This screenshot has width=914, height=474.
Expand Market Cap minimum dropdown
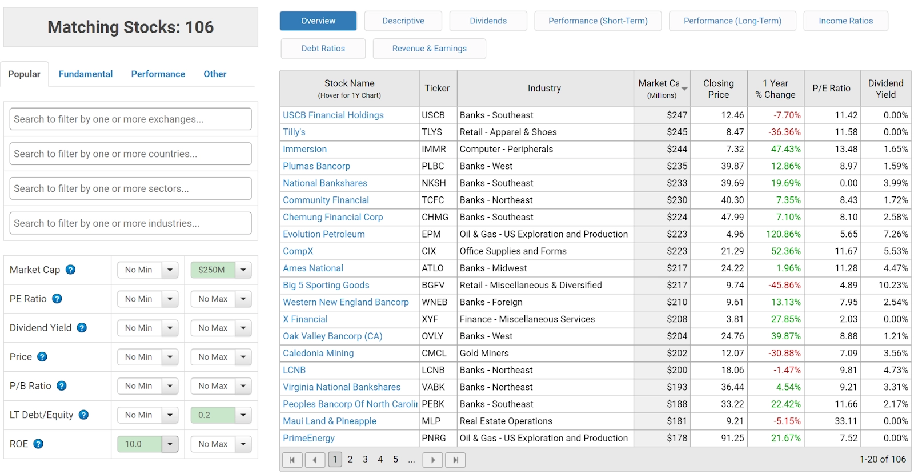click(x=170, y=270)
